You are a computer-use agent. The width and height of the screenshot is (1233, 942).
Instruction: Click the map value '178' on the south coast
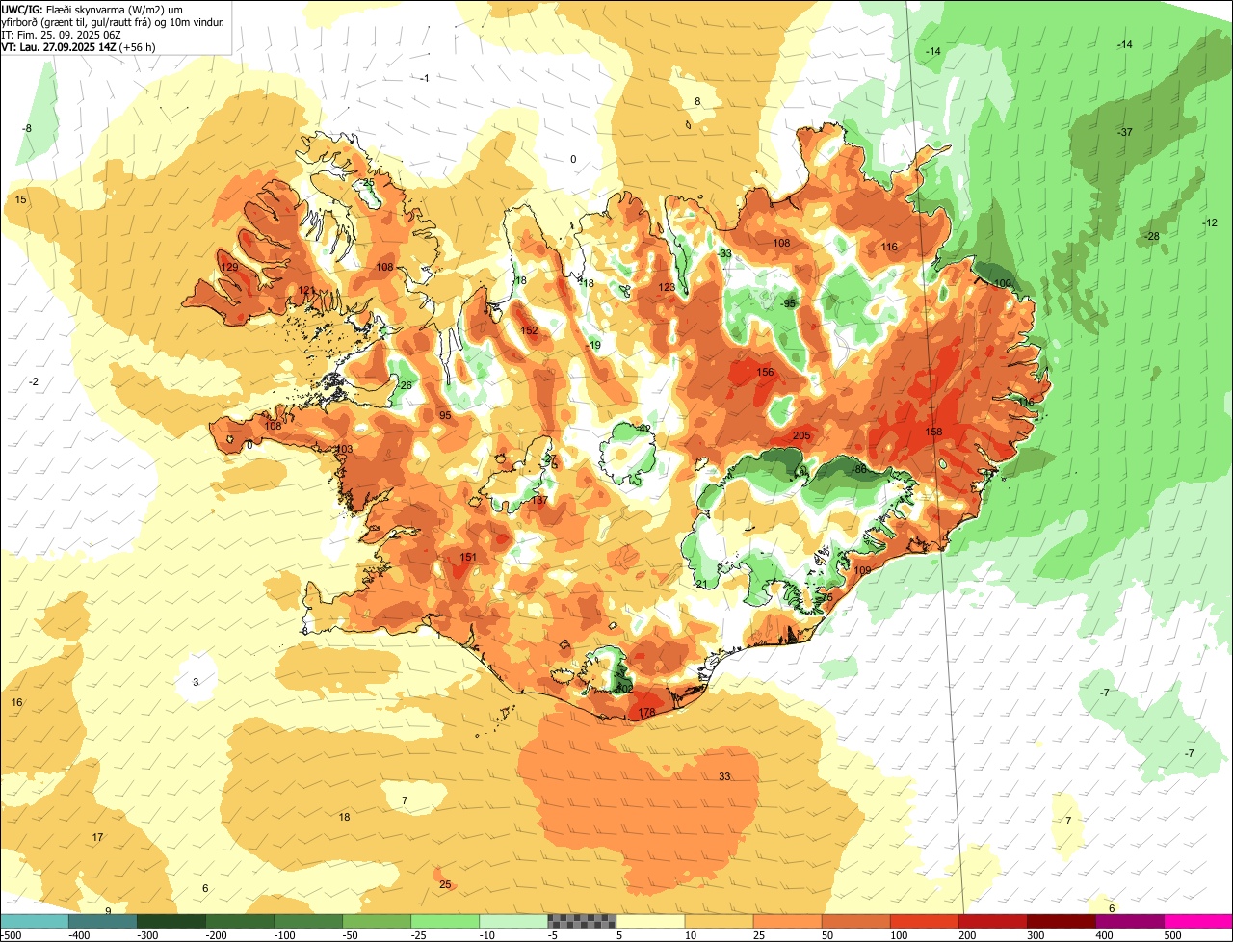(x=647, y=713)
